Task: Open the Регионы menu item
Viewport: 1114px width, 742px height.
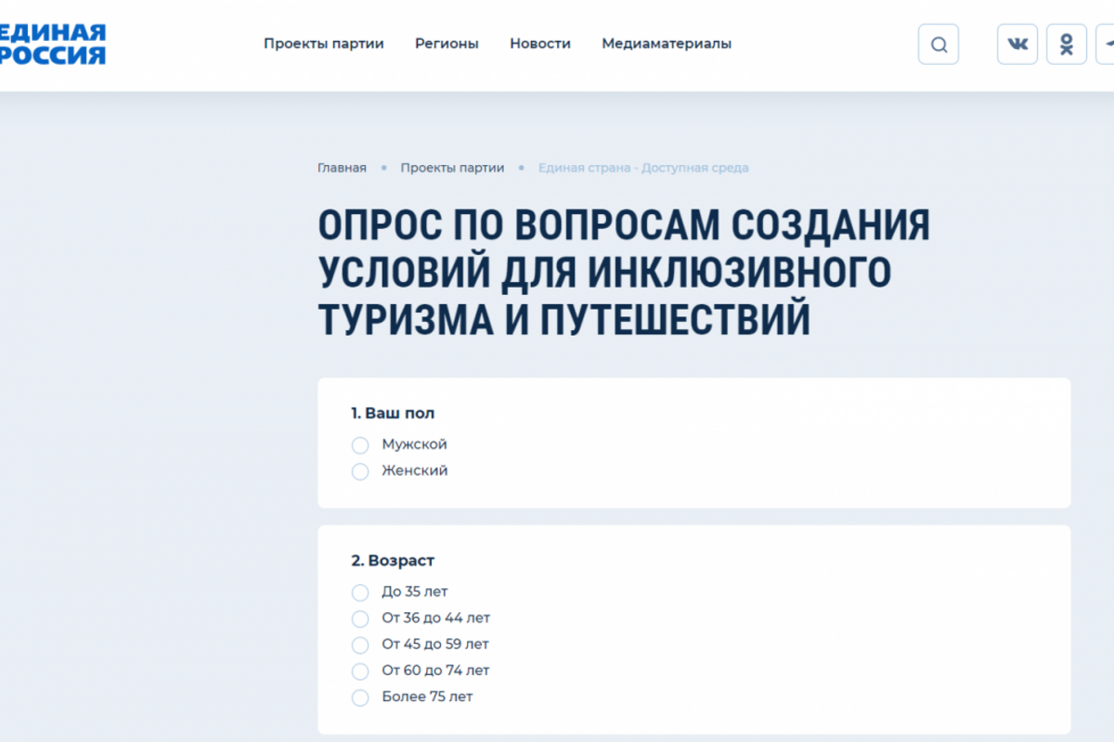Action: click(447, 44)
